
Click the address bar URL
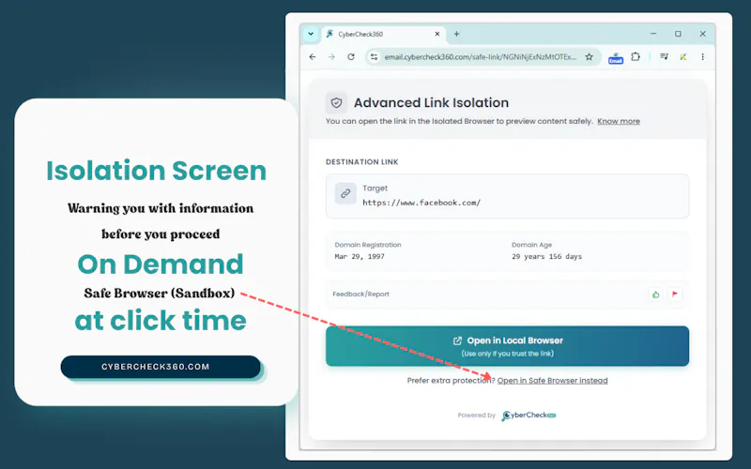[x=481, y=57]
